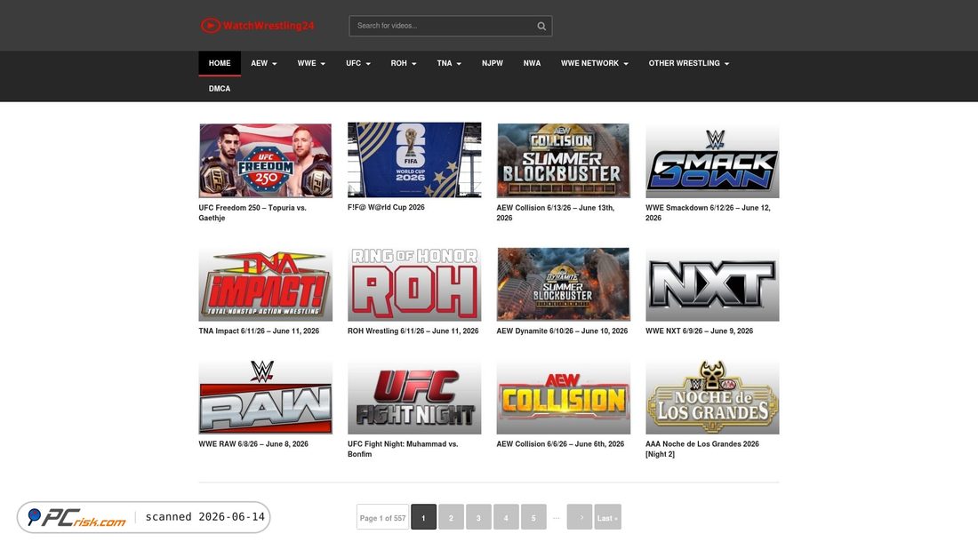Open the WWE NXT thumbnail
The height and width of the screenshot is (550, 978).
[712, 283]
